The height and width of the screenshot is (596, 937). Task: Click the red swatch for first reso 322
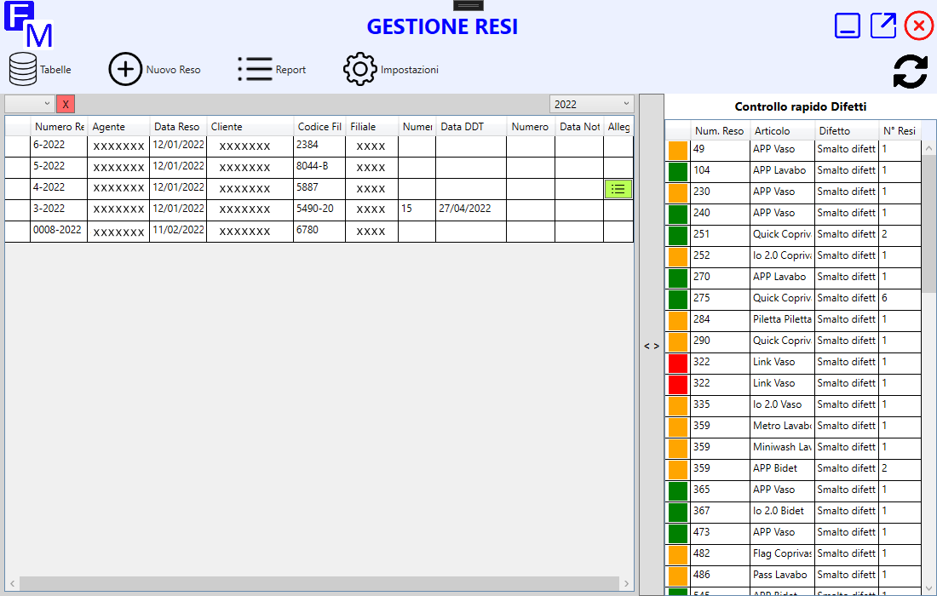[678, 363]
